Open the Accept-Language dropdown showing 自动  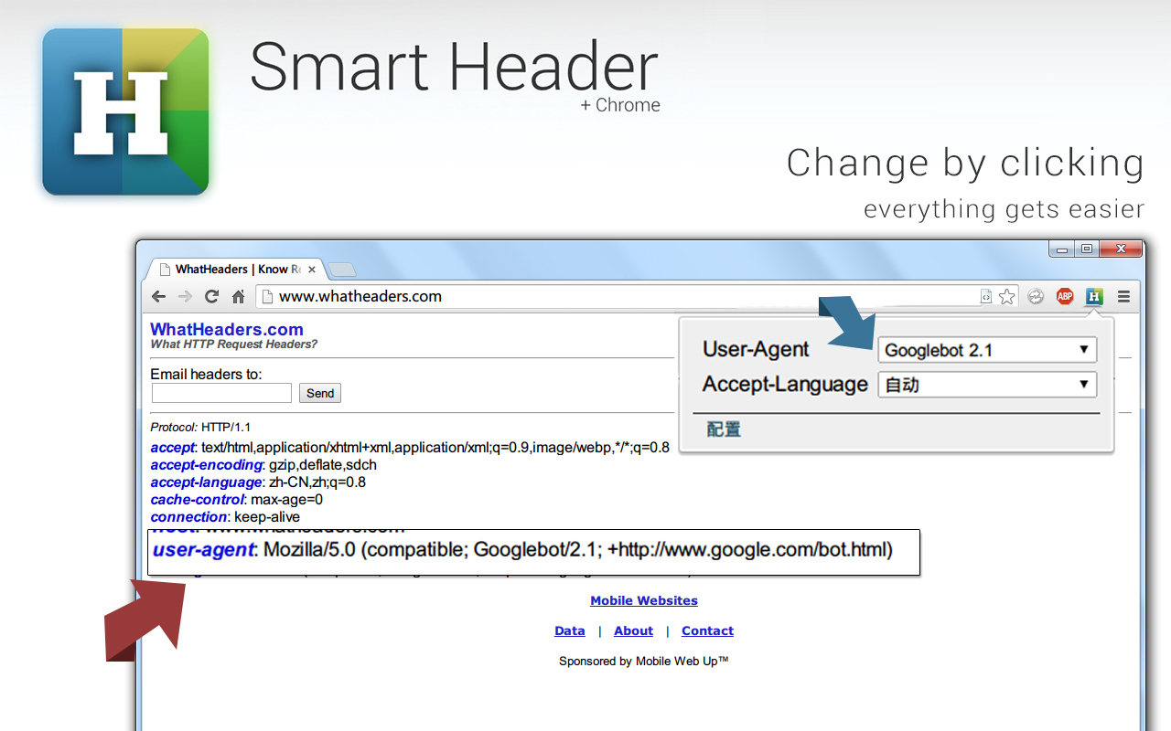987,385
